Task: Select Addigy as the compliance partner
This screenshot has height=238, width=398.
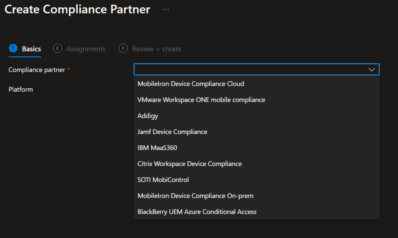Action: click(147, 115)
